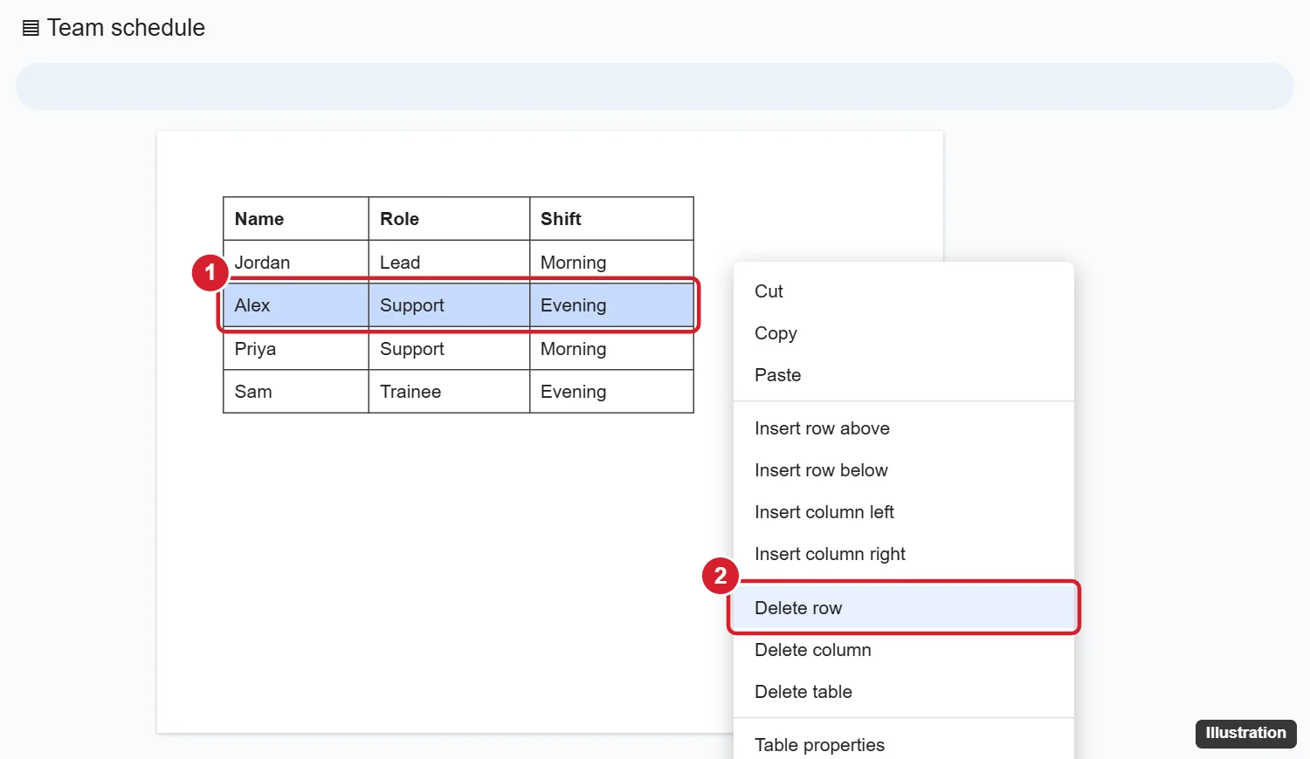Click the Support cell in Priya's row

pyautogui.click(x=449, y=349)
